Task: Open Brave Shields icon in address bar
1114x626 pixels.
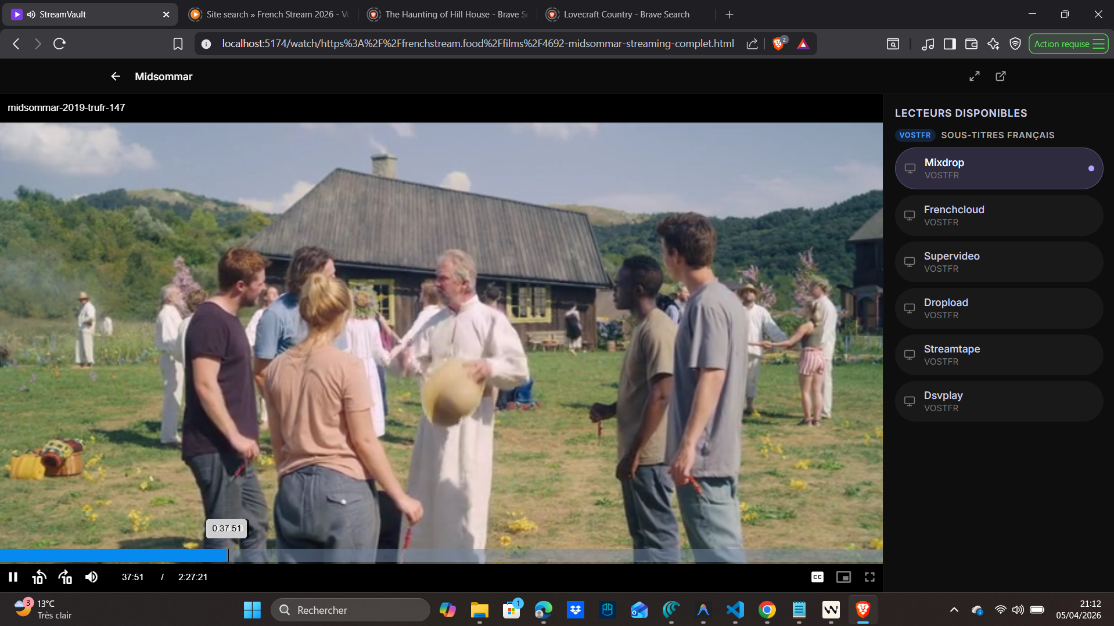Action: 778,44
